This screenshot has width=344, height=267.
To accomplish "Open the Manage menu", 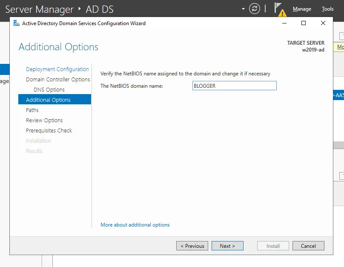I will tap(302, 9).
